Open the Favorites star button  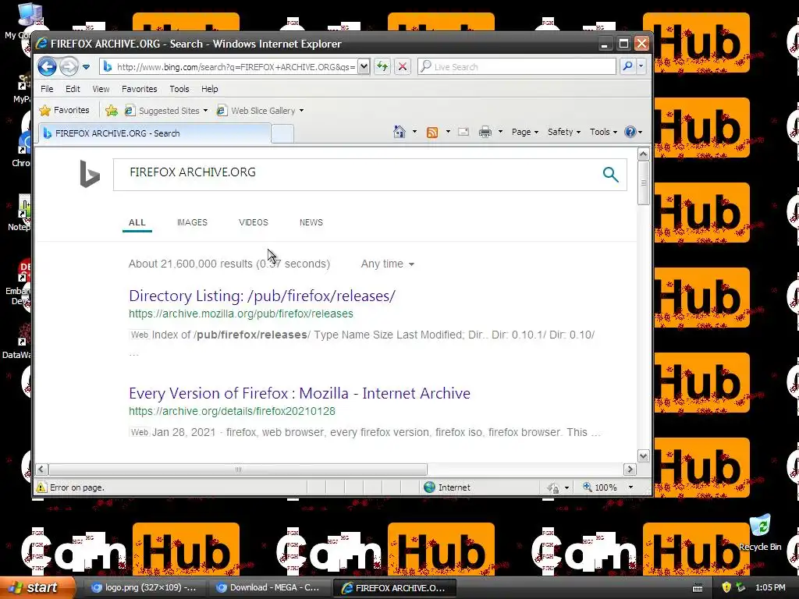click(64, 110)
